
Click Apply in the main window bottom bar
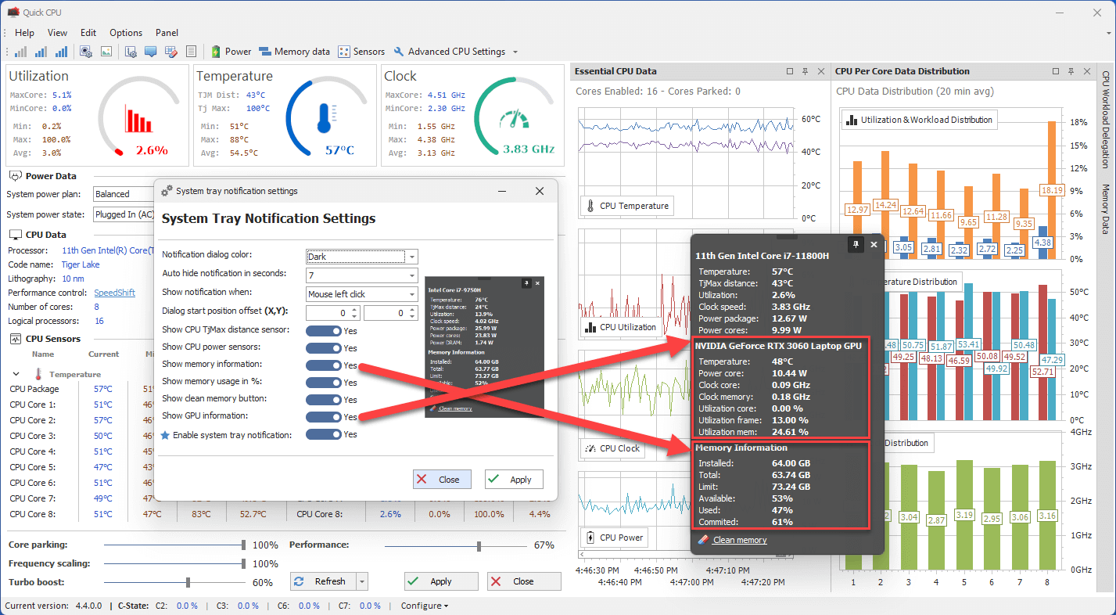441,581
